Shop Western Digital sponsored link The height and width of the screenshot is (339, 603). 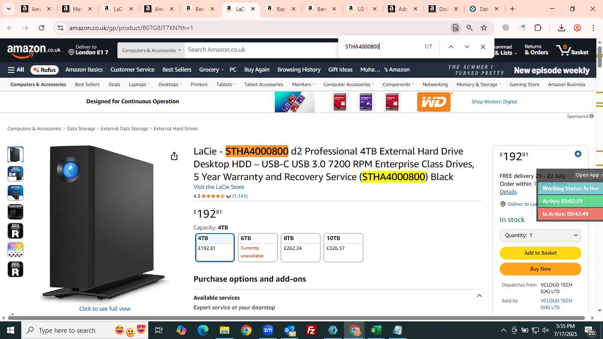pos(494,102)
